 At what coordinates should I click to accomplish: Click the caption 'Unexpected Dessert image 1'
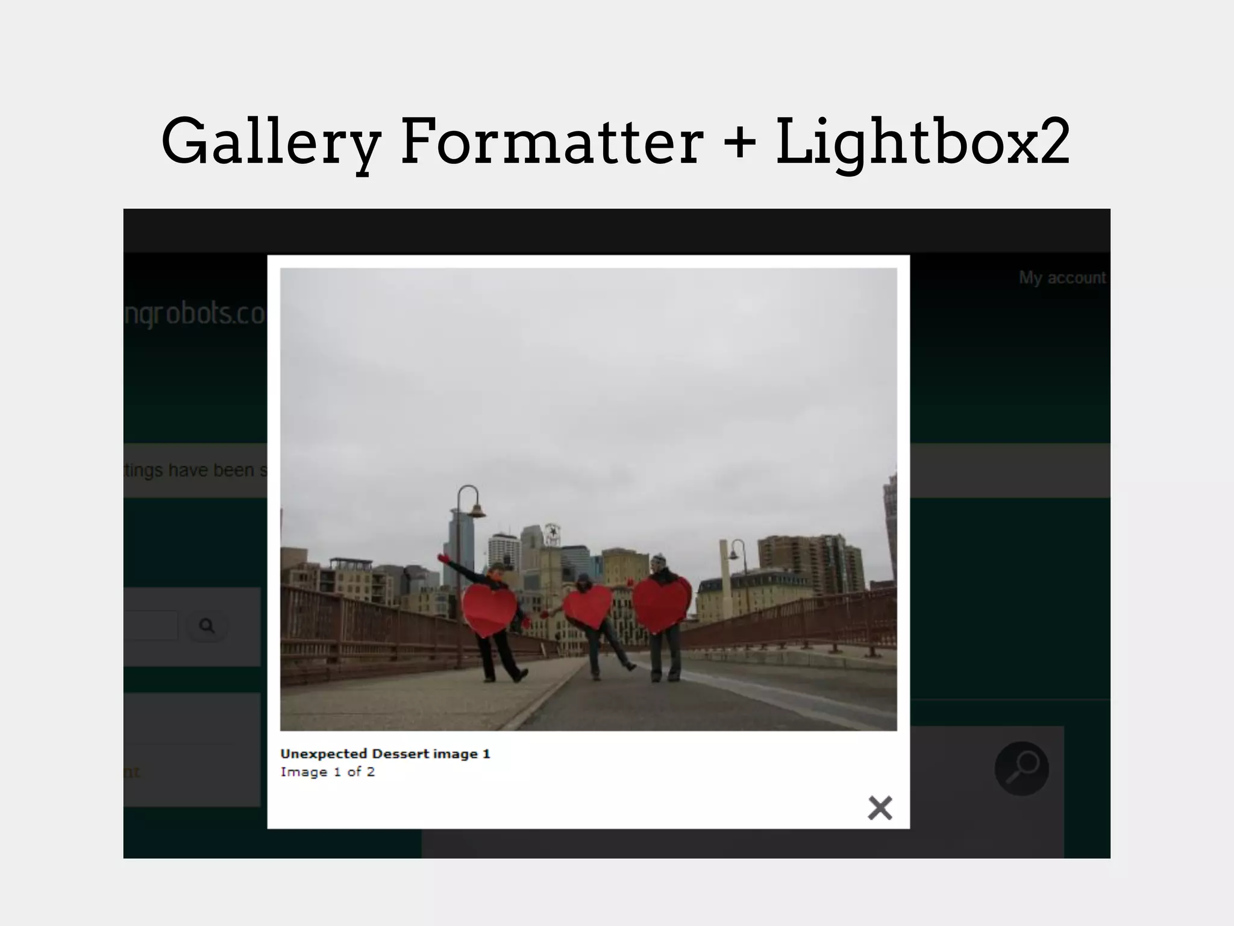pyautogui.click(x=385, y=754)
